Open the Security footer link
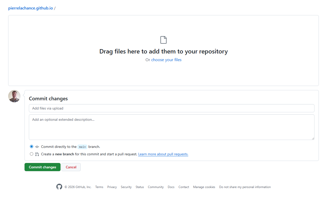This screenshot has width=327, height=197. (x=126, y=187)
